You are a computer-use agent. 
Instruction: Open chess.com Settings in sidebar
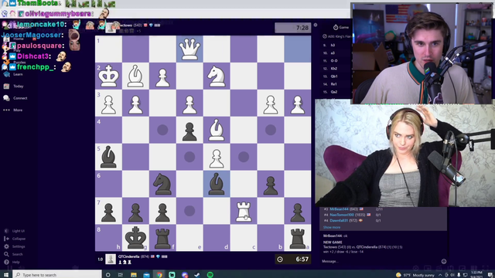[x=15, y=246]
